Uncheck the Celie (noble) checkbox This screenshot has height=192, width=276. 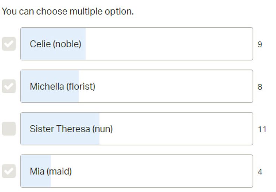9,44
